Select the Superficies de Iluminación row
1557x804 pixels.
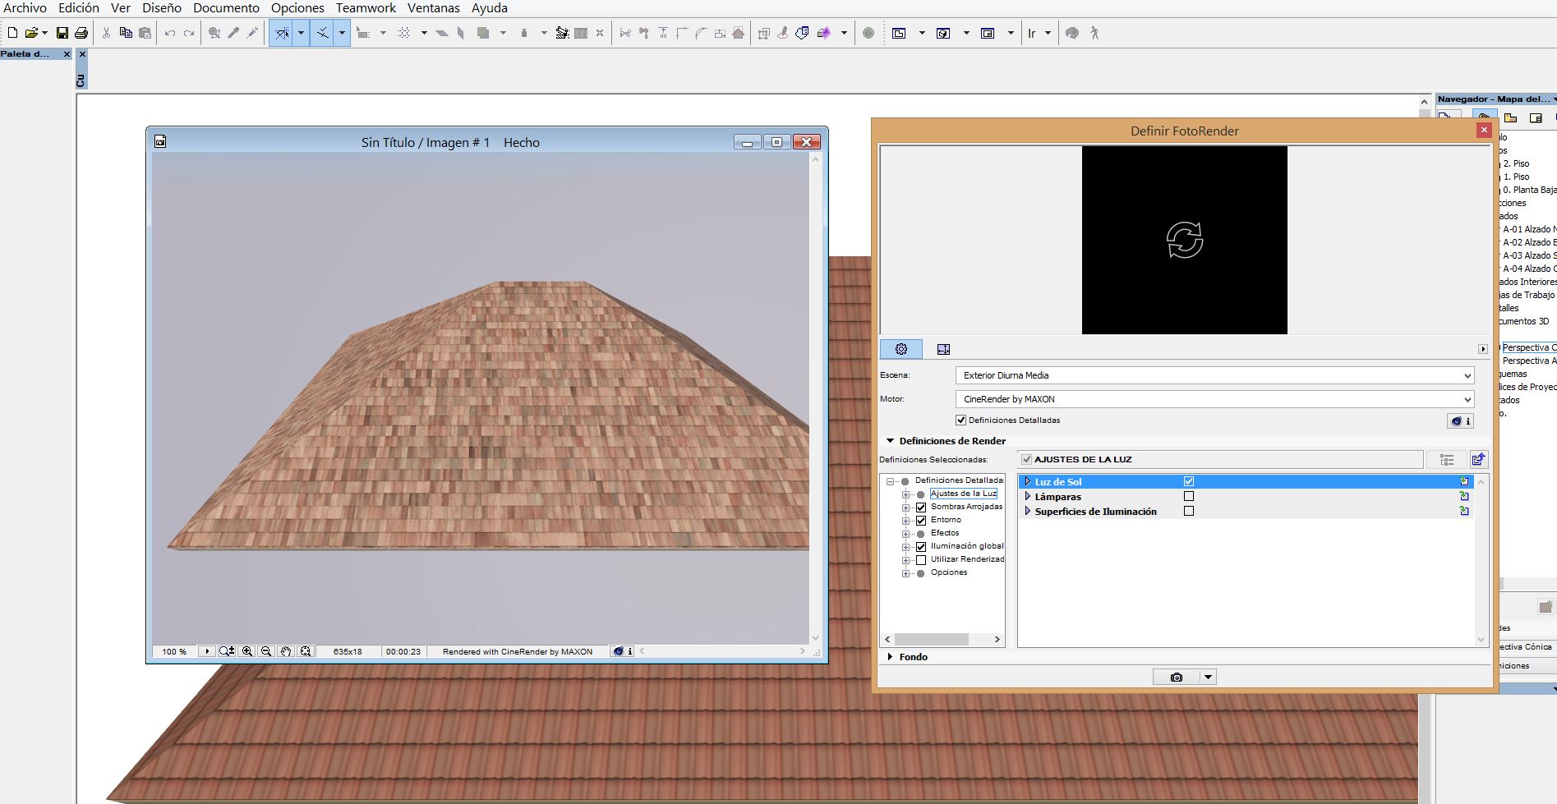1095,512
